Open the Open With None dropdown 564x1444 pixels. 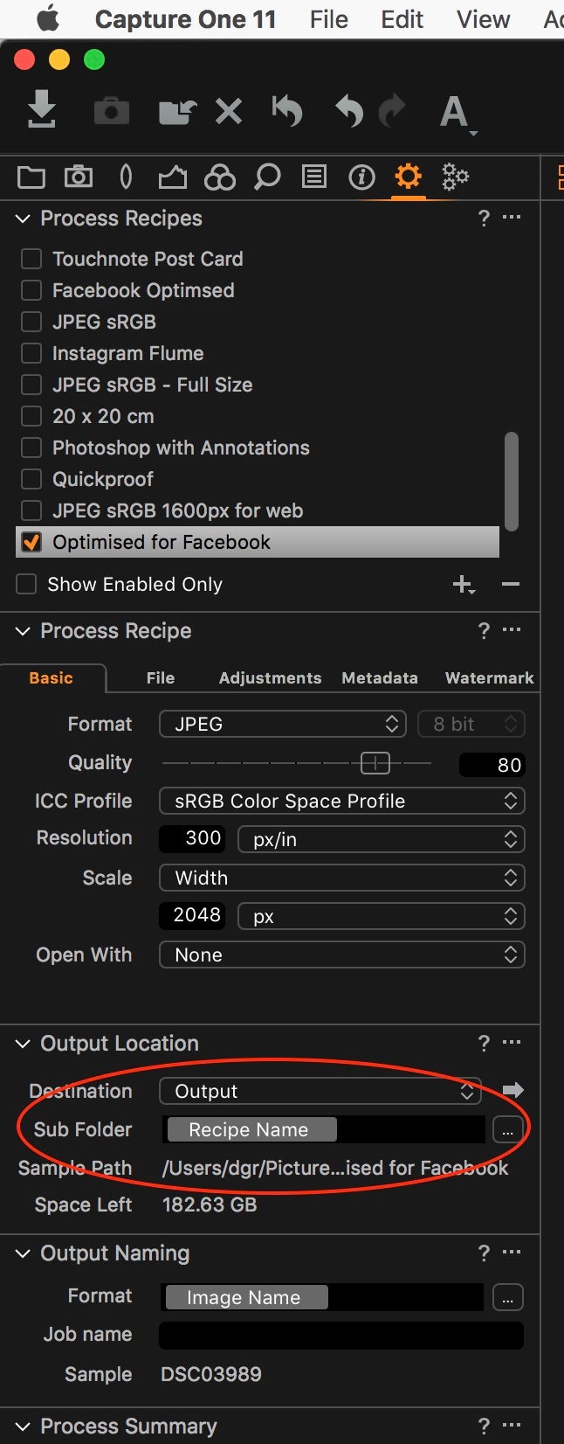pos(341,955)
